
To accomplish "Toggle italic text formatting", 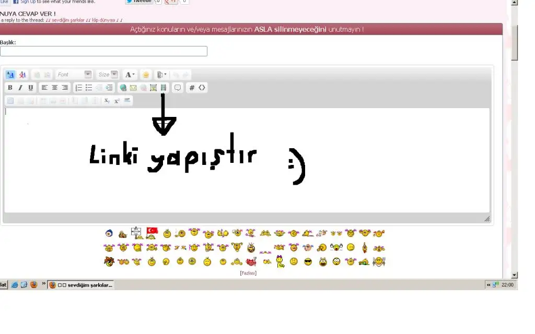I will click(20, 88).
